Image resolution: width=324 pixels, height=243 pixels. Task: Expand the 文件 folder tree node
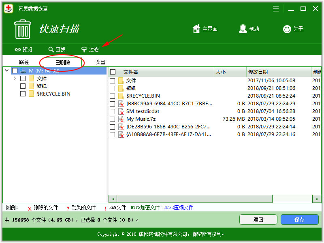point(15,78)
